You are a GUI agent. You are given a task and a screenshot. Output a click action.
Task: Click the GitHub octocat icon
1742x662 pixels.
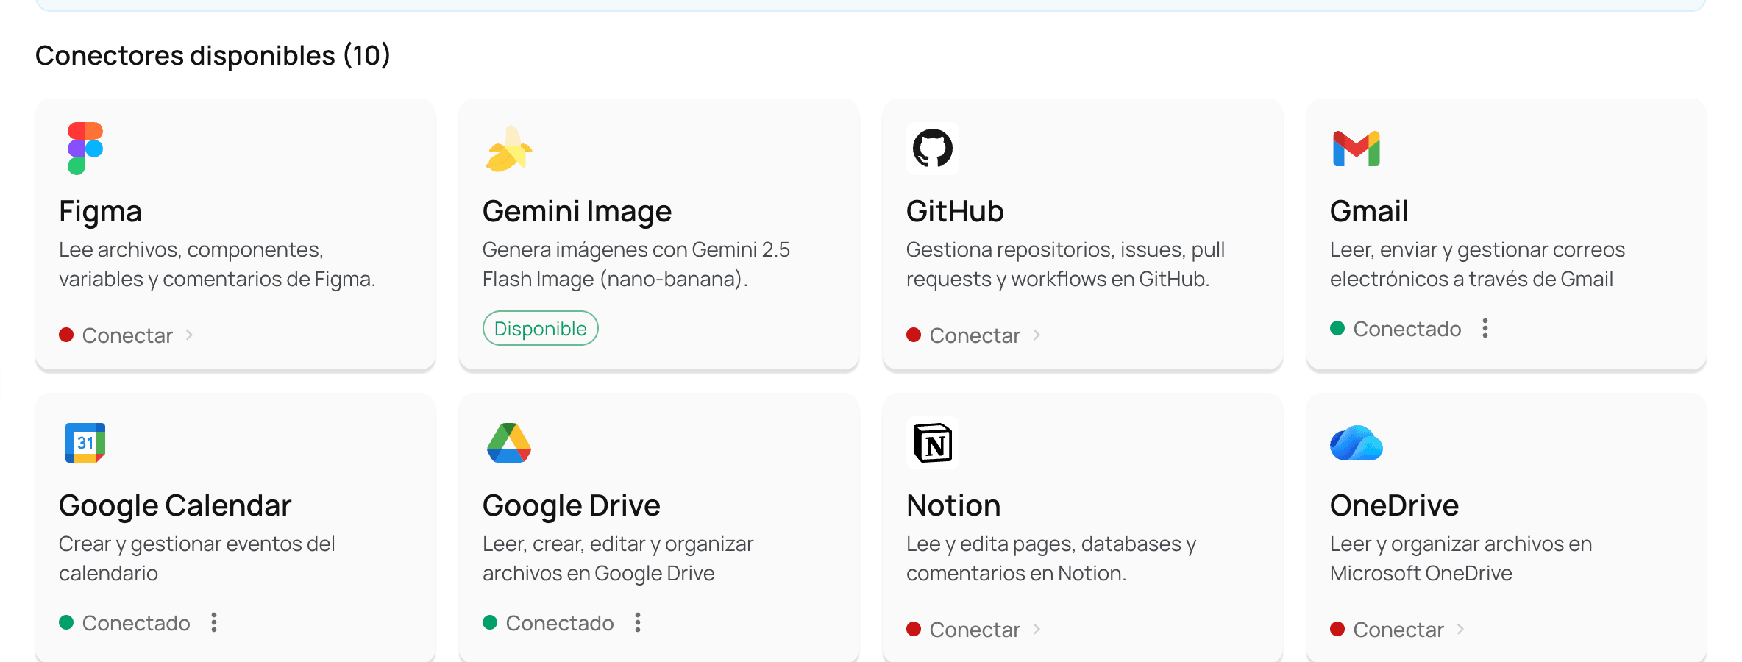(933, 149)
